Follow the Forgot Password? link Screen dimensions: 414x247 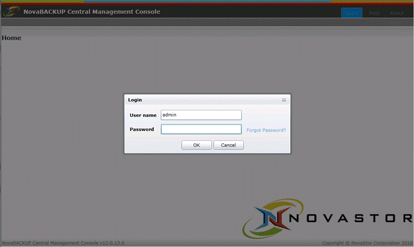pyautogui.click(x=266, y=130)
